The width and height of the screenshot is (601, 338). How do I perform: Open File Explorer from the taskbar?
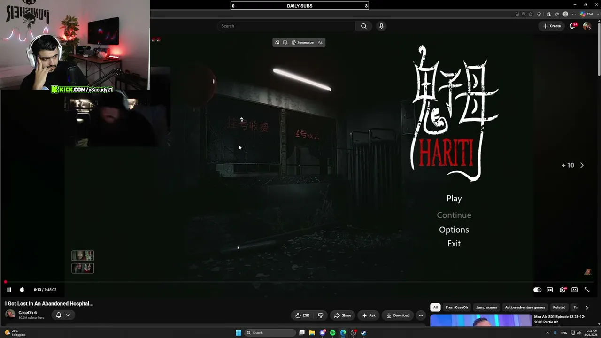(312, 333)
